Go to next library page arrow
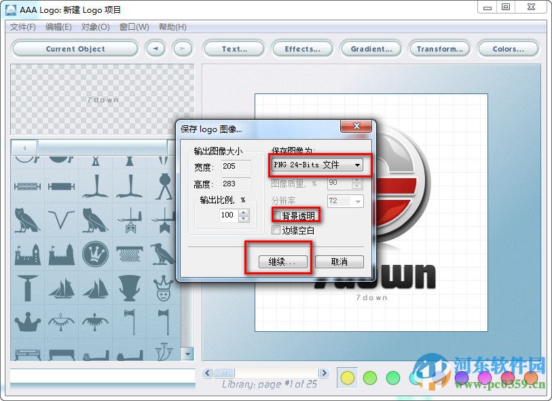The width and height of the screenshot is (552, 401). pyautogui.click(x=325, y=373)
